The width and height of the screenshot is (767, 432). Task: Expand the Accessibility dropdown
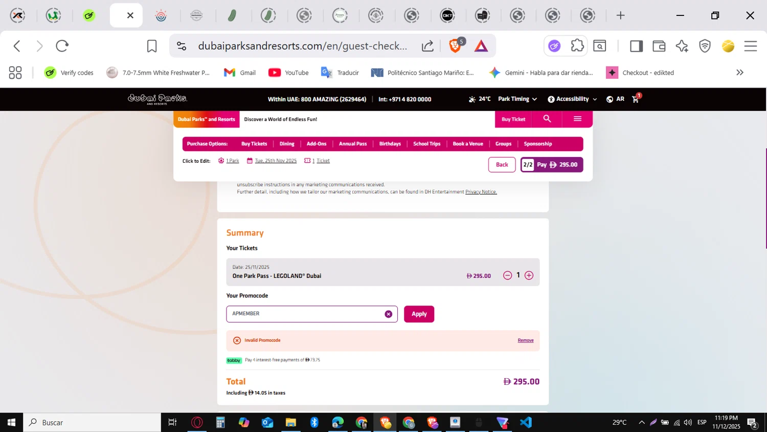point(572,99)
